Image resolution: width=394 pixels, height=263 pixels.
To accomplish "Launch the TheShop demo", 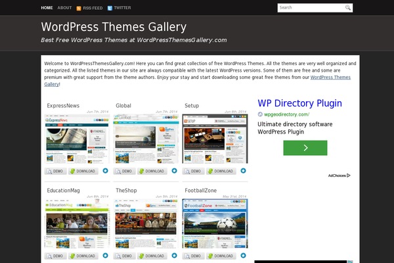I will pyautogui.click(x=124, y=256).
